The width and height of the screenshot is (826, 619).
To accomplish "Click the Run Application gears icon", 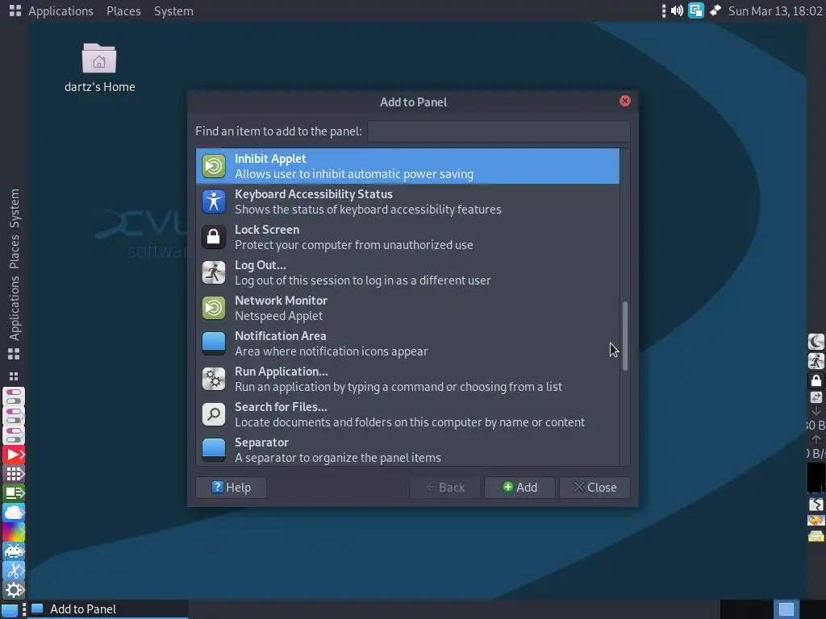I will tap(213, 379).
